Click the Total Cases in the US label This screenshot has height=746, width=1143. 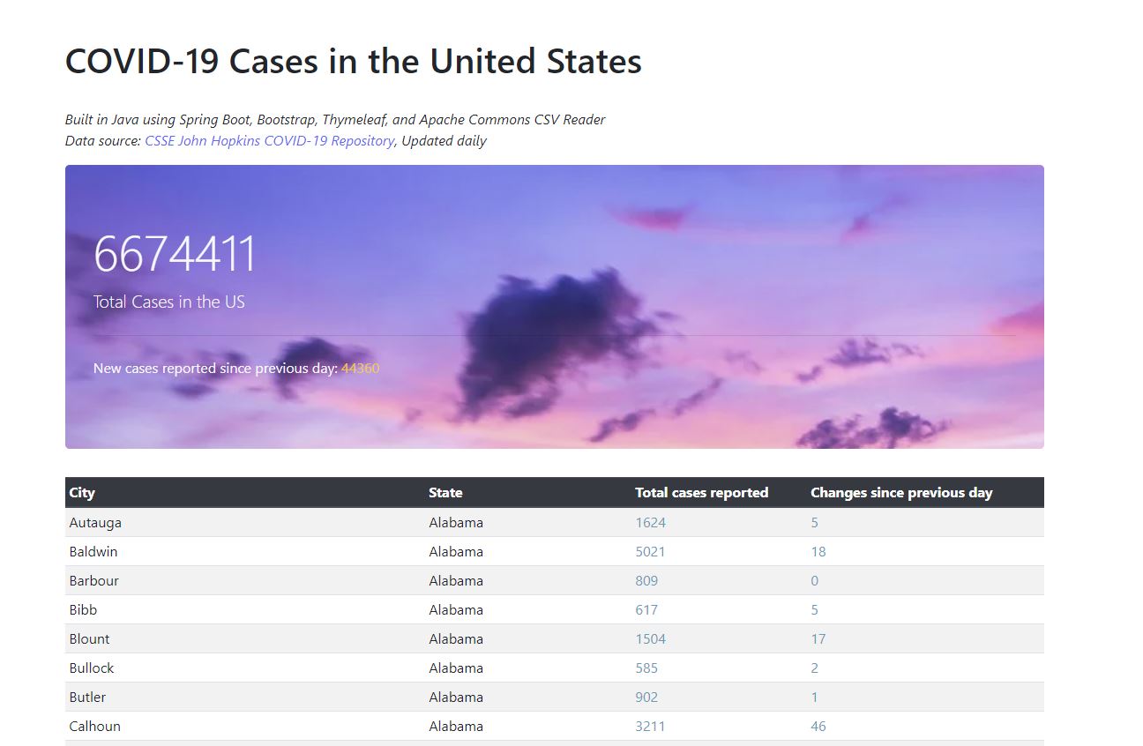(x=169, y=302)
